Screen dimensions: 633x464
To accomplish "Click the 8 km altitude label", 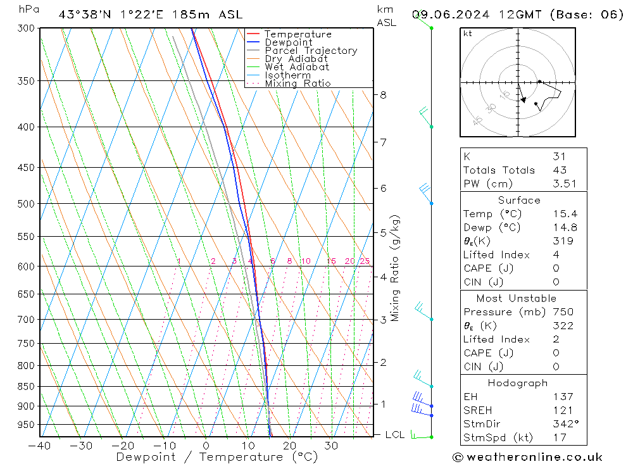I will [x=383, y=95].
